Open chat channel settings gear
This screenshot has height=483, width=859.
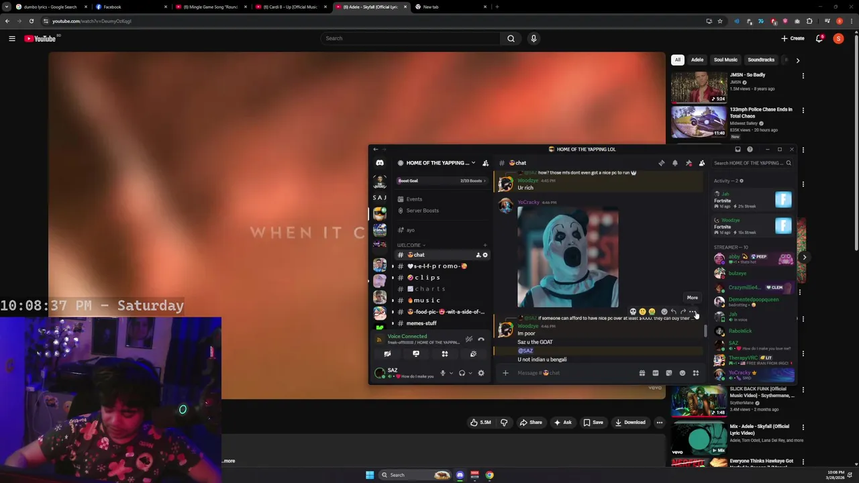tap(485, 255)
